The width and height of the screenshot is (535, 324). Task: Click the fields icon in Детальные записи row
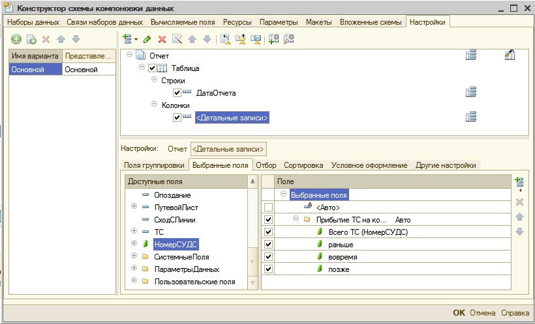coord(471,117)
